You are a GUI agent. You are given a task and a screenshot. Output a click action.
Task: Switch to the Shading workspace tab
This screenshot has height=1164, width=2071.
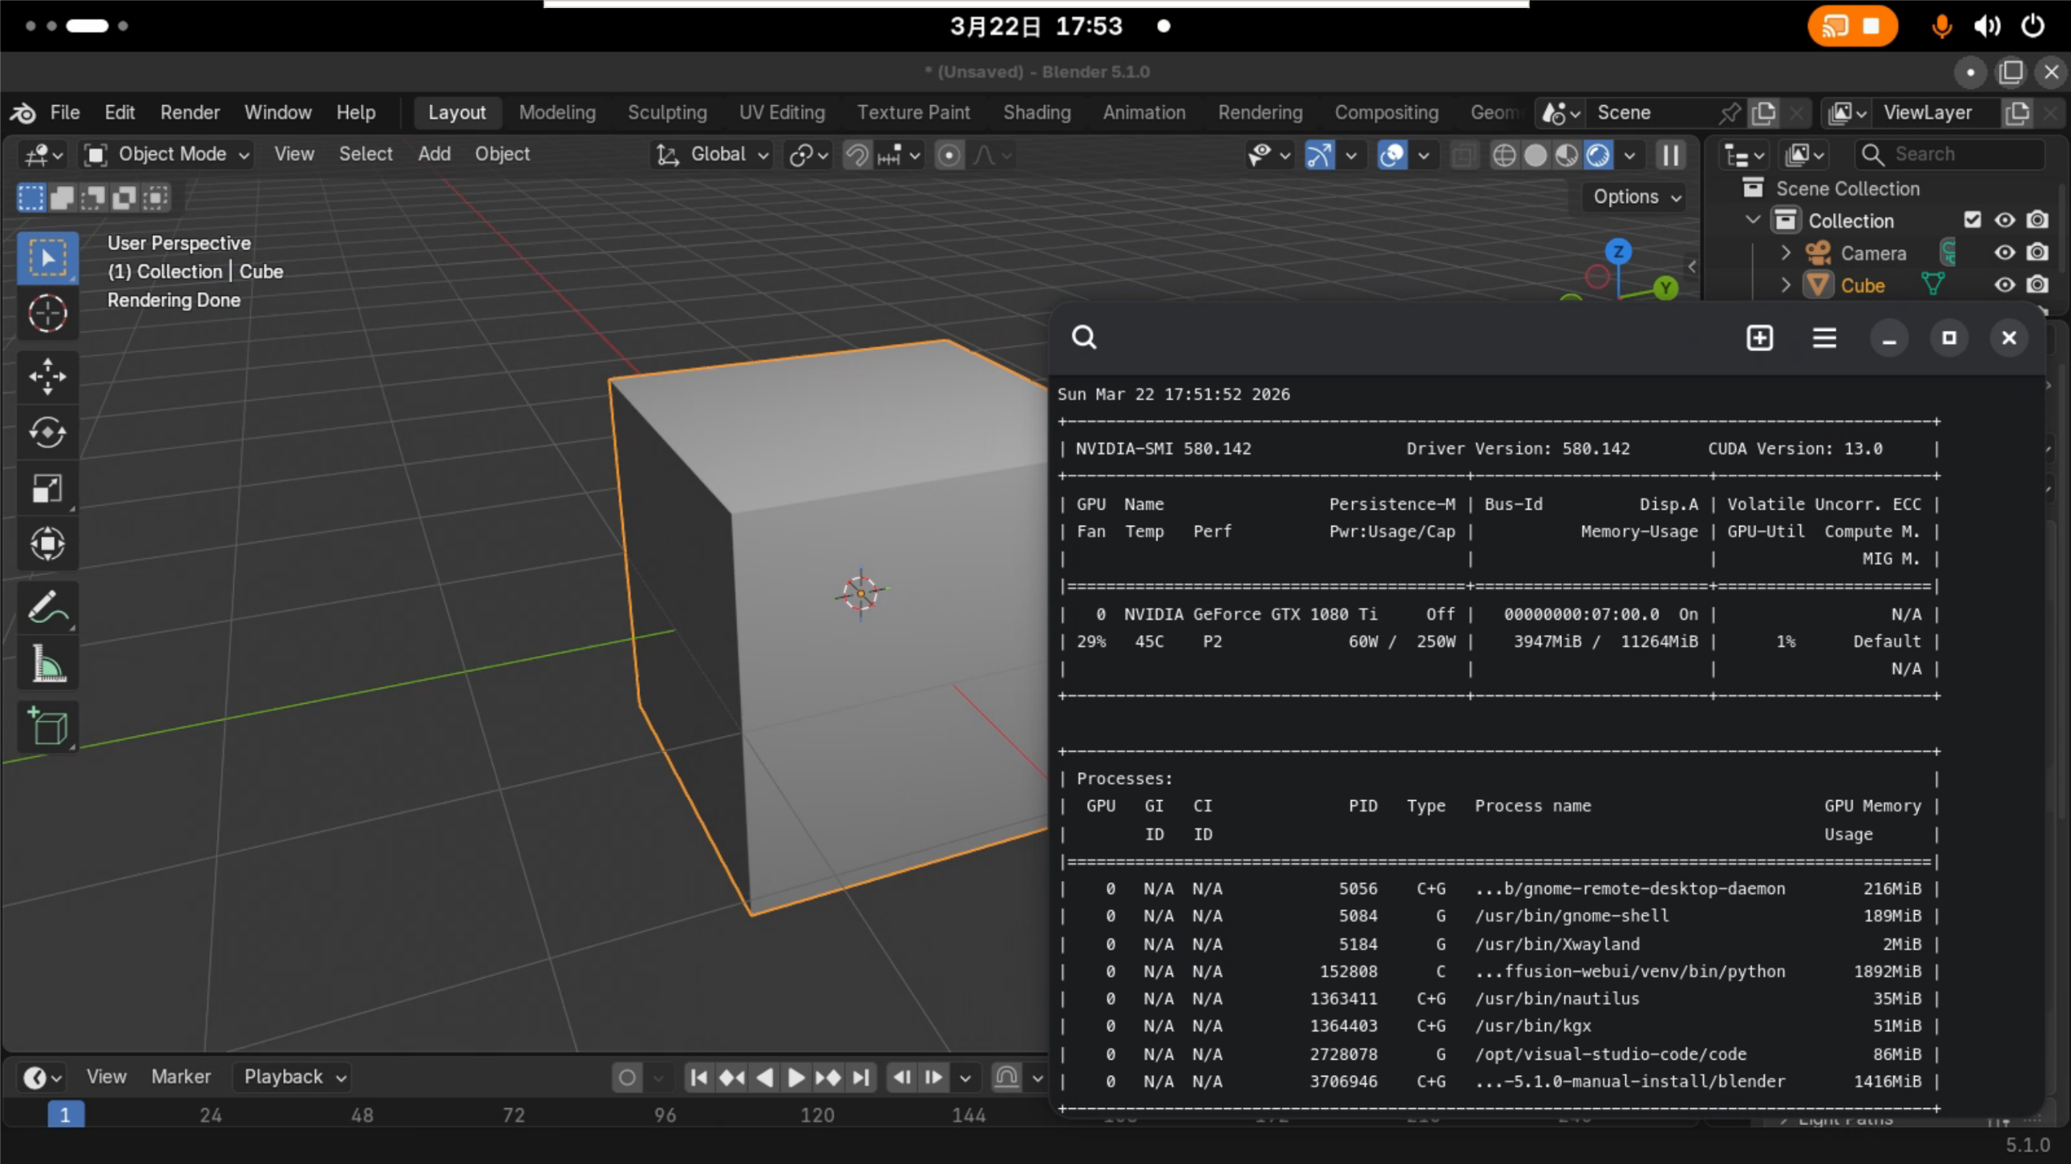point(1037,112)
